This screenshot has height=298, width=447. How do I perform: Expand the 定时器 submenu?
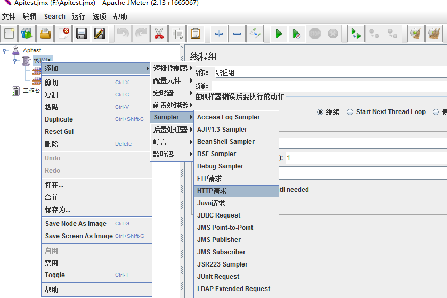pyautogui.click(x=173, y=93)
